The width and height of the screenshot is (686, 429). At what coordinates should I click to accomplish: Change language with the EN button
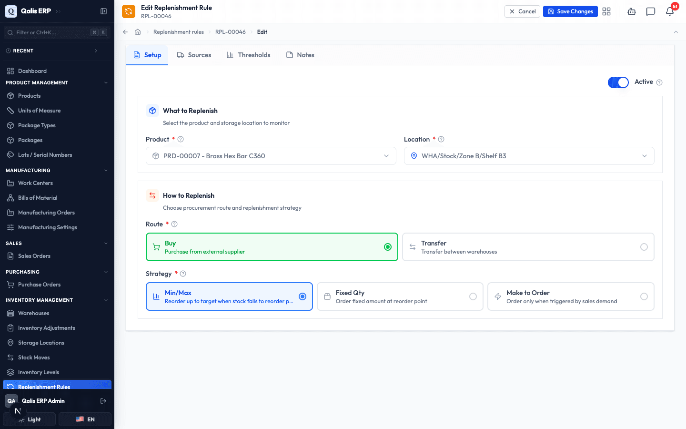click(x=85, y=419)
